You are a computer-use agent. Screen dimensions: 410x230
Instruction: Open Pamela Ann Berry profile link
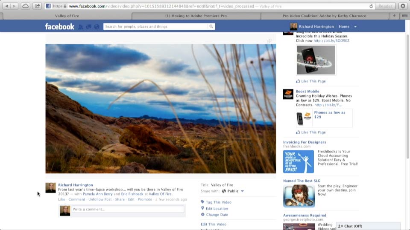point(97,194)
